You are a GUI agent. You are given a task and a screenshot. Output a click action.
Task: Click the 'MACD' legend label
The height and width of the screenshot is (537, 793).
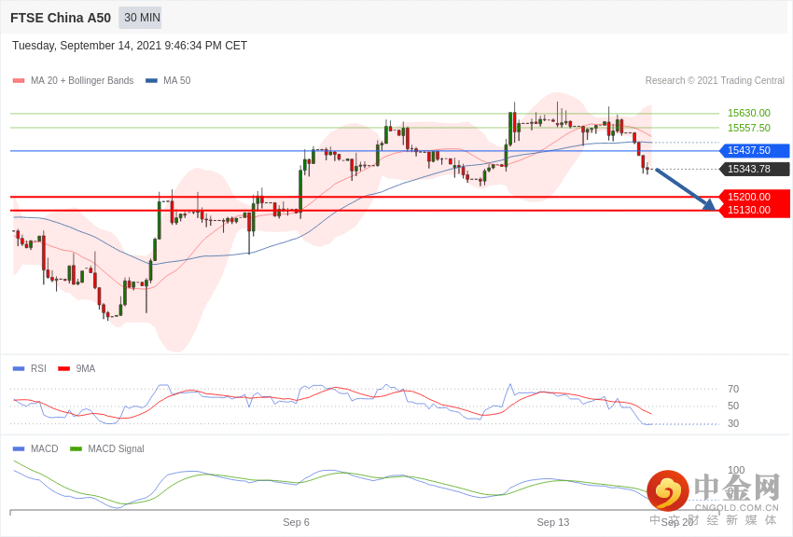tap(45, 448)
